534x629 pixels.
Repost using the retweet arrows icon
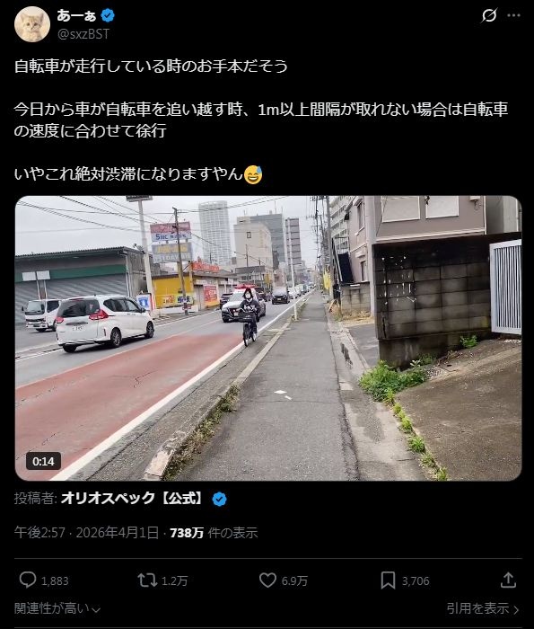(147, 580)
